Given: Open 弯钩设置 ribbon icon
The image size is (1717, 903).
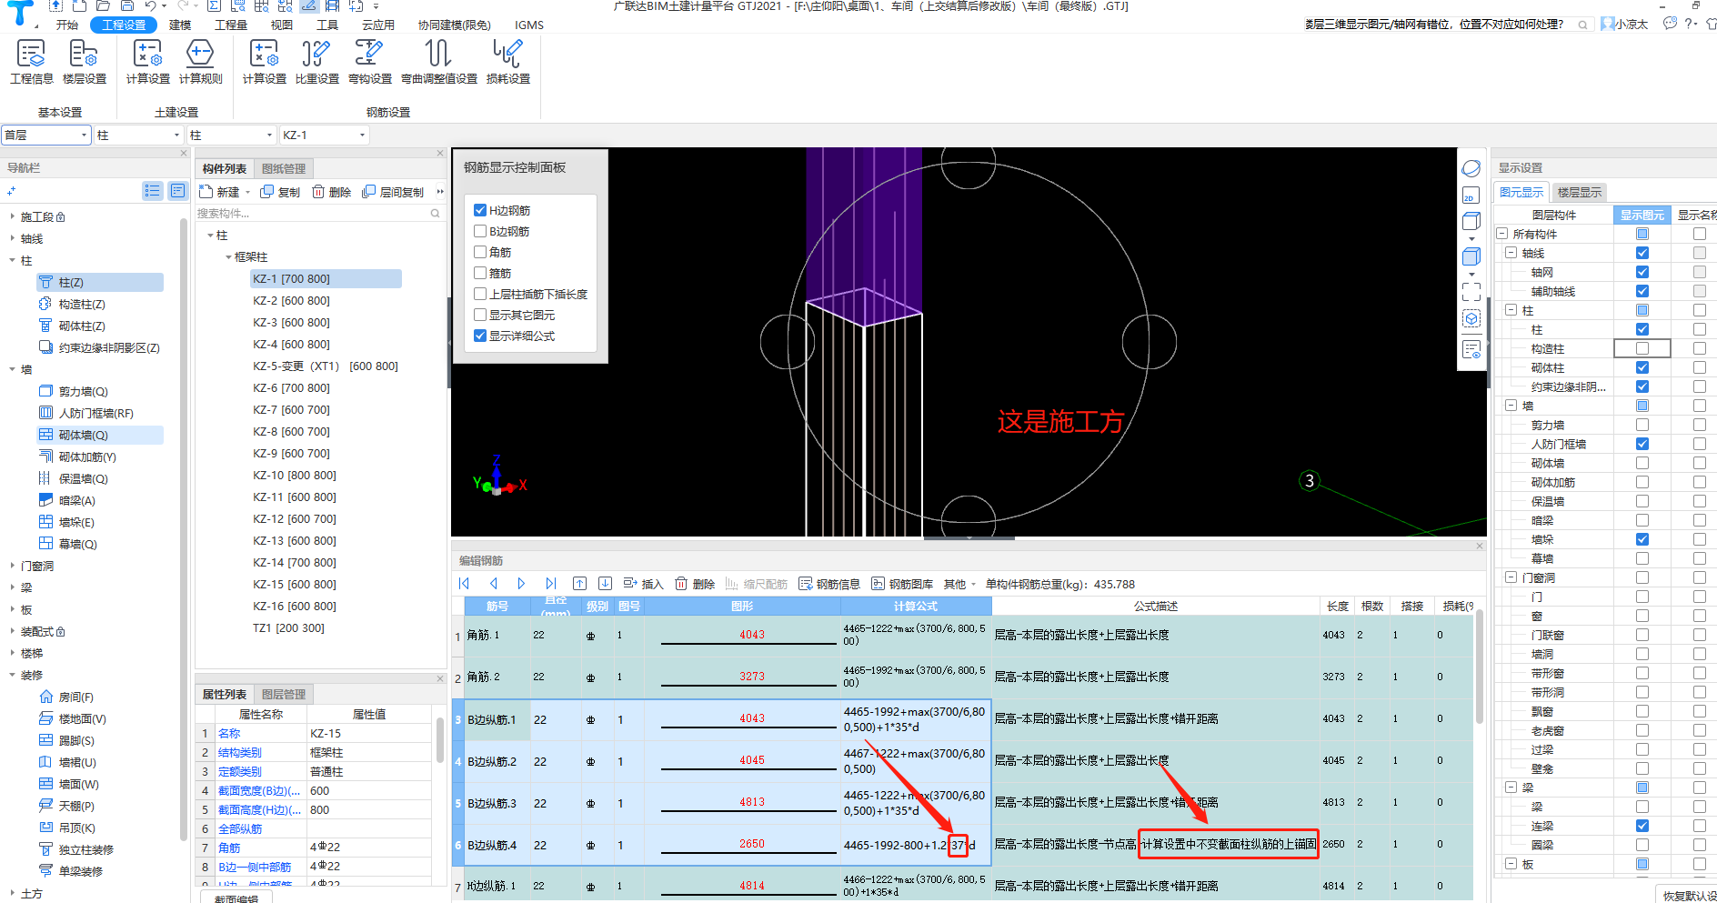Looking at the screenshot, I should point(370,62).
